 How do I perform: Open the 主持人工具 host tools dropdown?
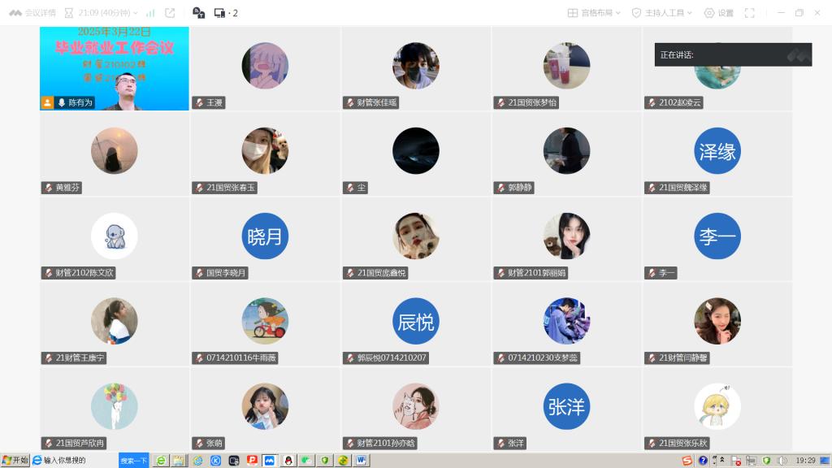point(661,13)
